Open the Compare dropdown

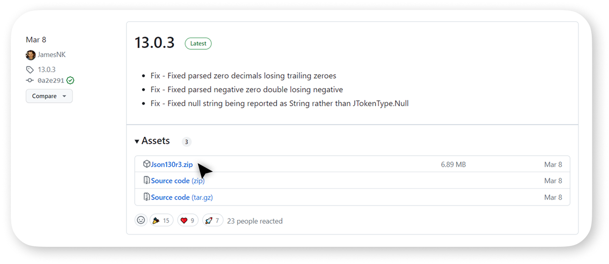pyautogui.click(x=49, y=96)
